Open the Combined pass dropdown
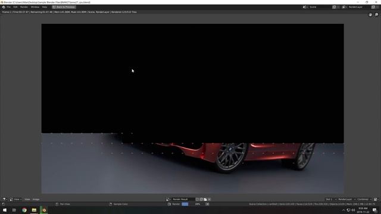This screenshot has height=214, width=381. 364,199
